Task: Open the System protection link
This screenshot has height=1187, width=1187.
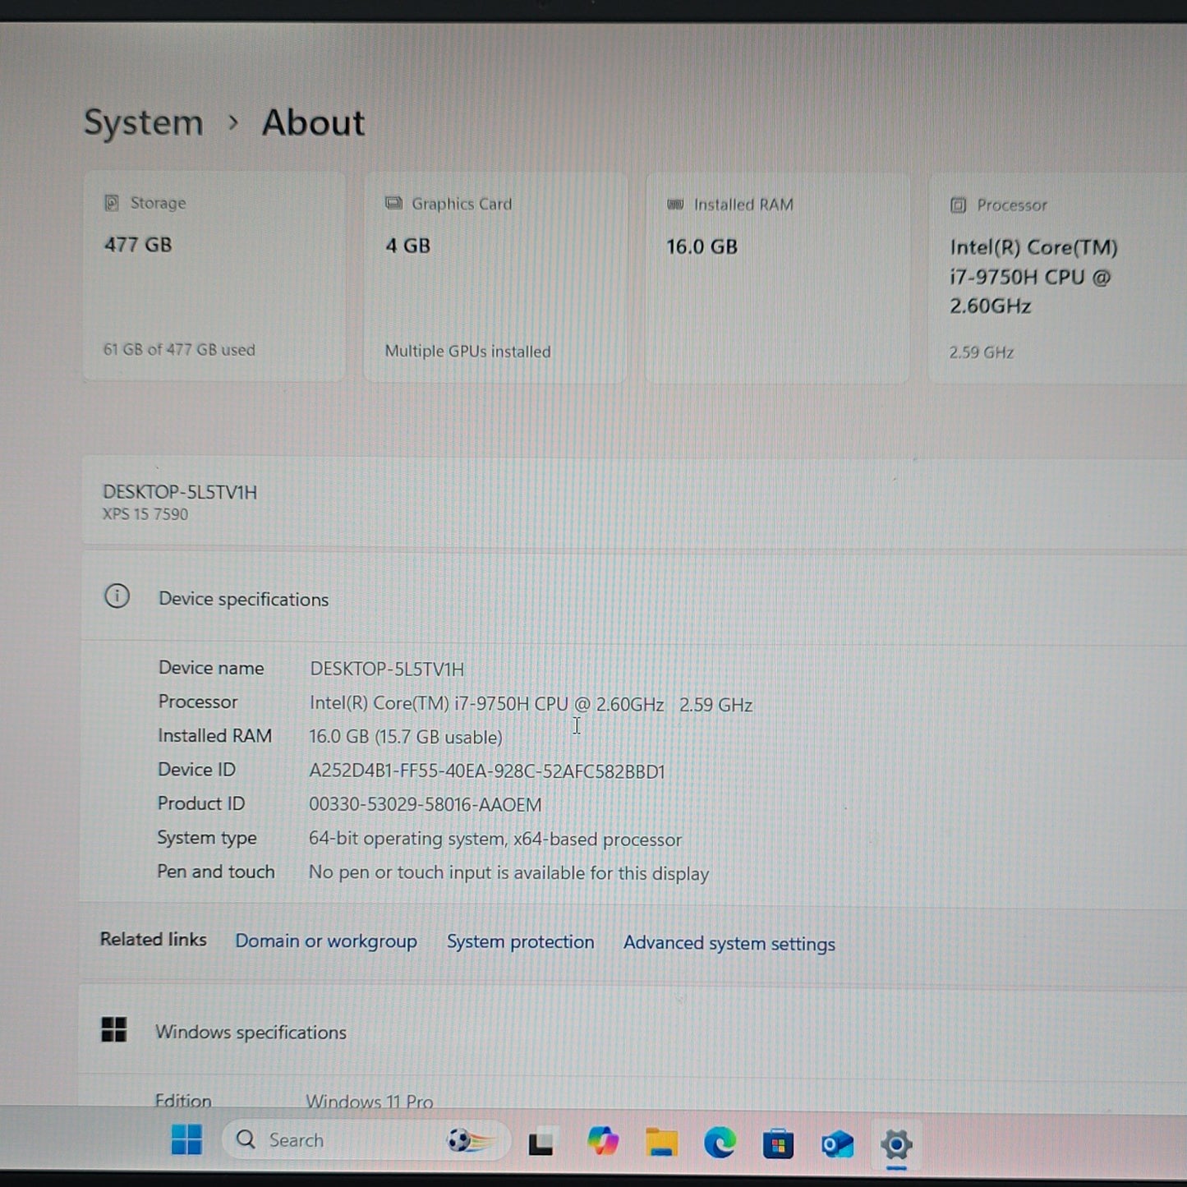Action: tap(520, 941)
